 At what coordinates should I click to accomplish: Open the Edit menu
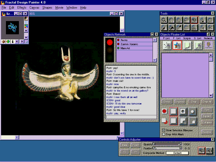click(x=12, y=8)
